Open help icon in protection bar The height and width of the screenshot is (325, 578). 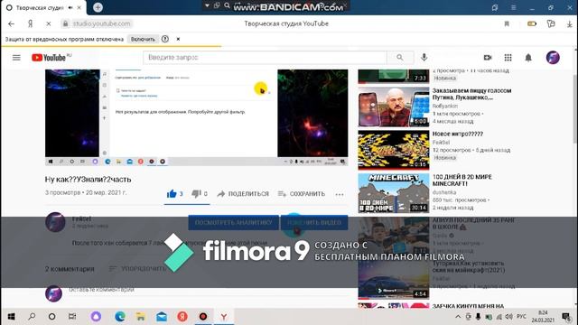165,39
